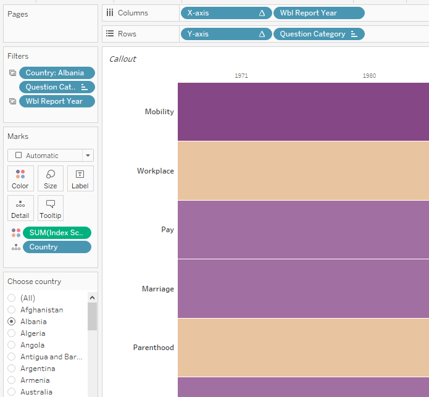Click the Size marks card icon
Viewport: 429px width, 397px height.
tap(51, 178)
